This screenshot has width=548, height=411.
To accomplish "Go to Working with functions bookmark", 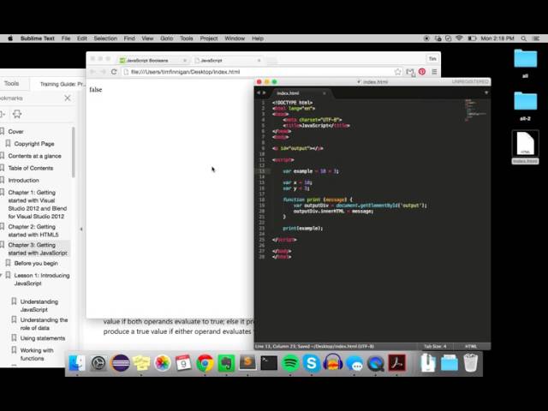I will pos(37,354).
